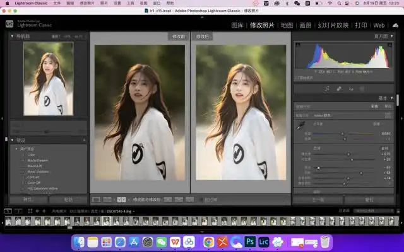Switch to the 图库 Library module
Viewport: 404px width, 252px height.
[237, 25]
